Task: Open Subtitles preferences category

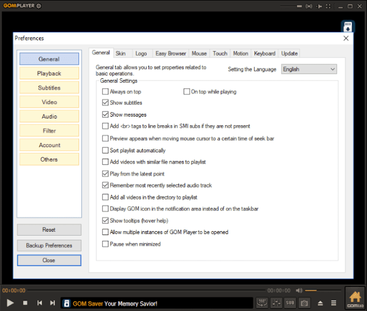Action: (x=49, y=88)
